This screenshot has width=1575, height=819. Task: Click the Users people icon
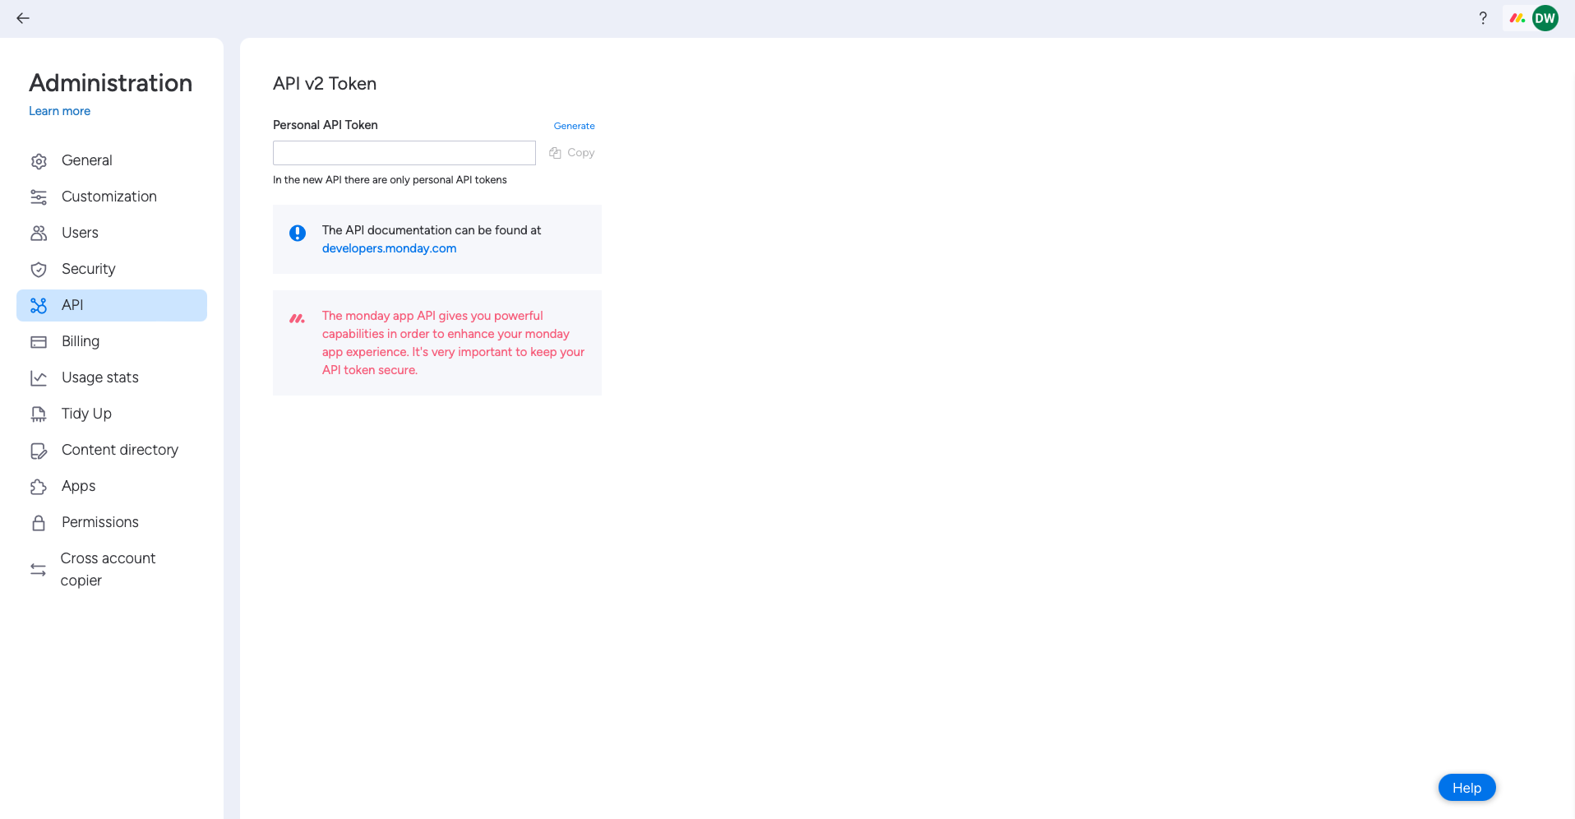[39, 234]
